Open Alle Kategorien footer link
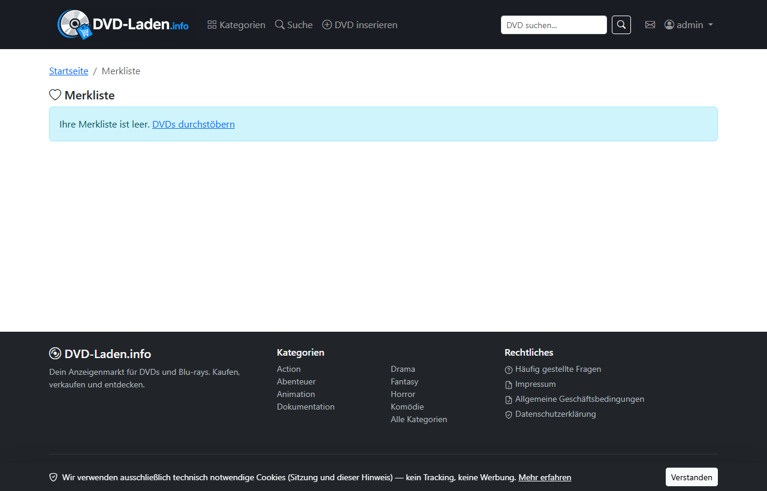Screen dimensions: 767x491 tap(419, 419)
